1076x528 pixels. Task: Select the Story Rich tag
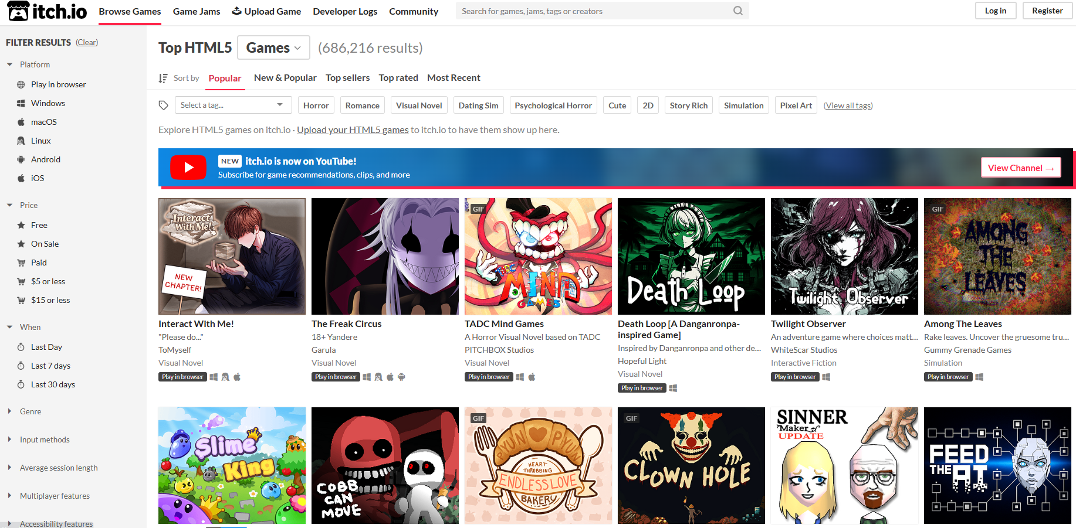coord(689,105)
